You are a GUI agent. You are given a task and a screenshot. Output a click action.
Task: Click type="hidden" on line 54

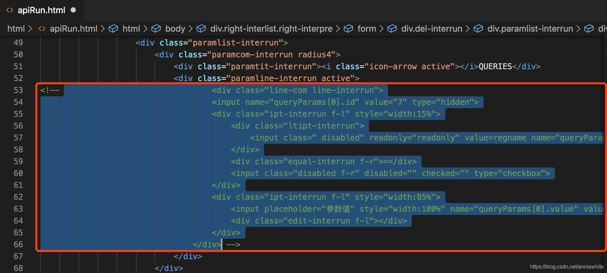(x=443, y=102)
